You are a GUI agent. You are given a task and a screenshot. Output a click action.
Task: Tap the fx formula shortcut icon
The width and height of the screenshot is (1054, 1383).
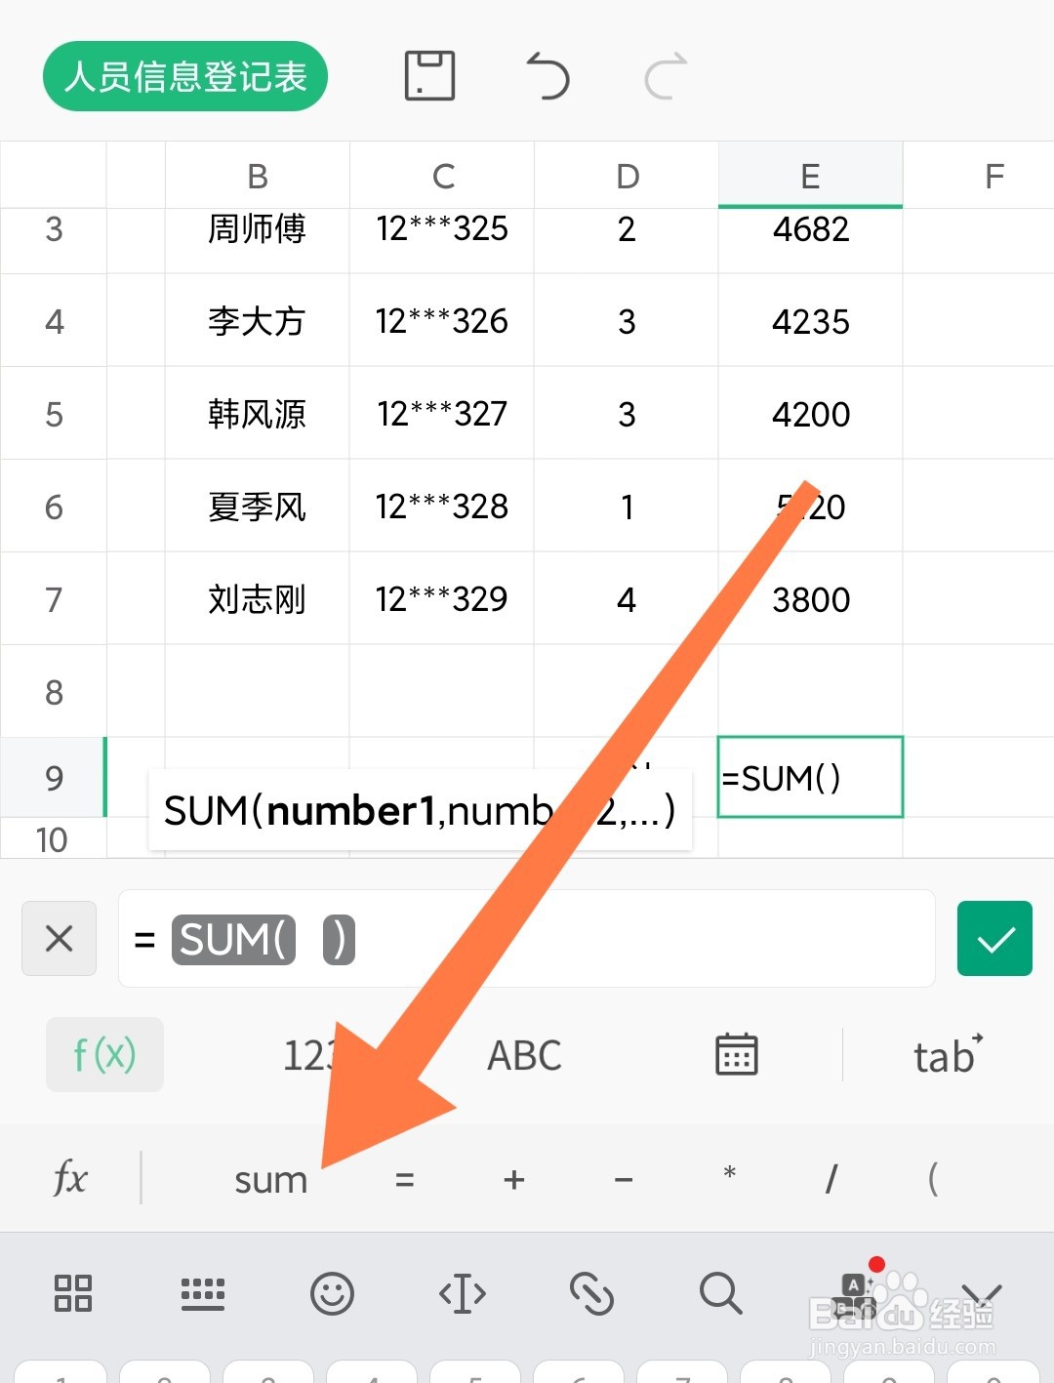pyautogui.click(x=70, y=1178)
